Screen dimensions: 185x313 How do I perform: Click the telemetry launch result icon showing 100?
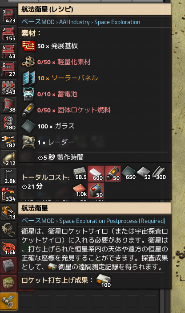pos(104,280)
